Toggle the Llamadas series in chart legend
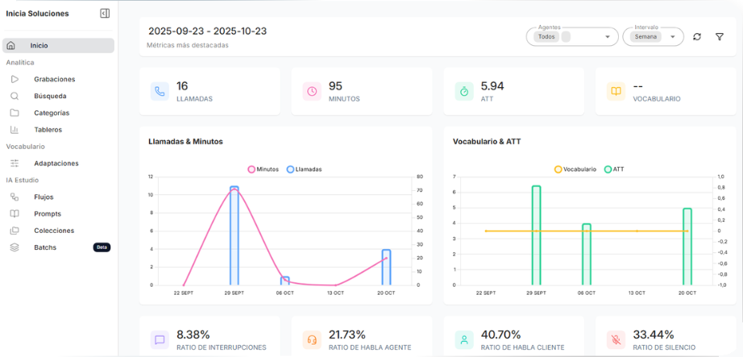Viewport: 743px width, 357px height. click(x=304, y=169)
